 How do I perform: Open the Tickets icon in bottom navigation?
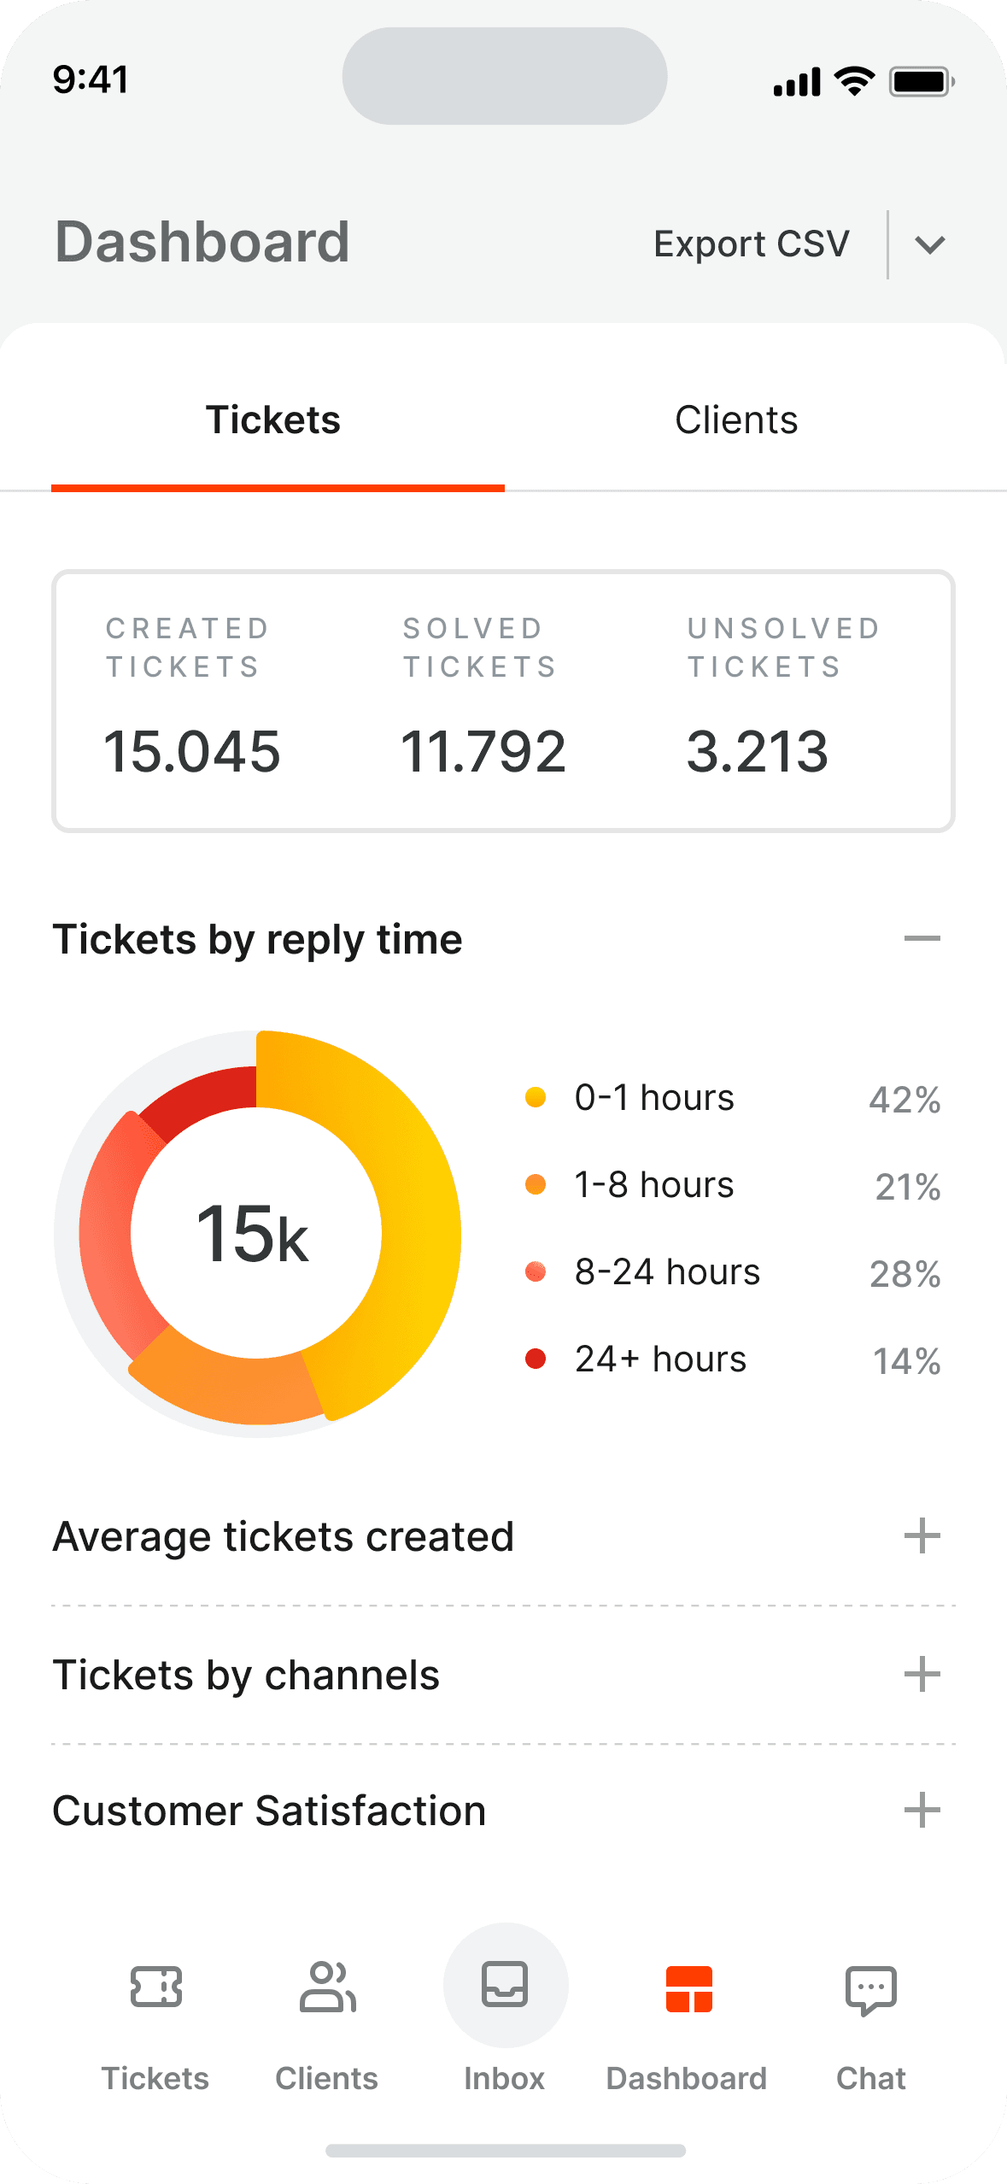click(x=155, y=1987)
